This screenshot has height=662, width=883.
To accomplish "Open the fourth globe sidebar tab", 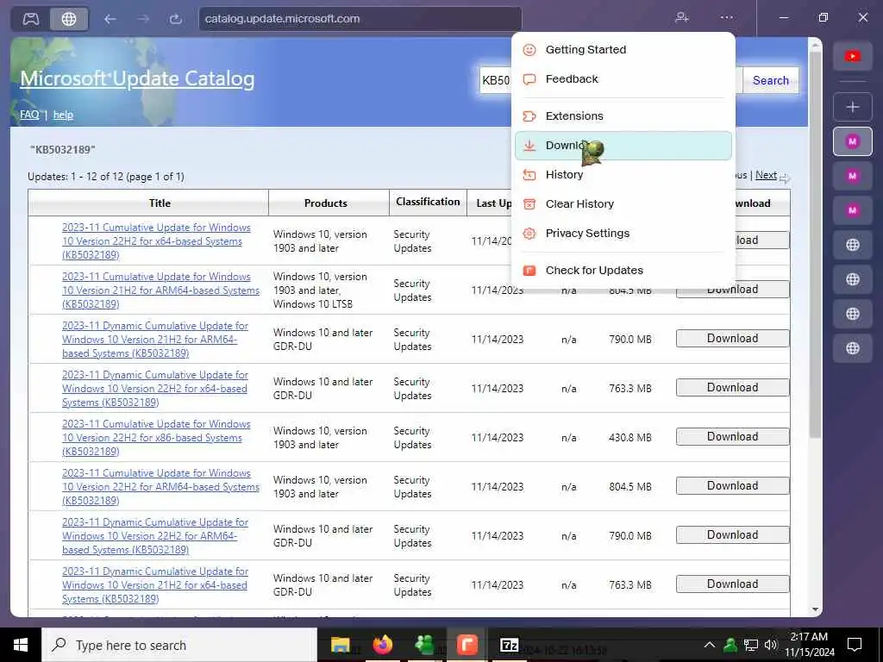I will [853, 348].
